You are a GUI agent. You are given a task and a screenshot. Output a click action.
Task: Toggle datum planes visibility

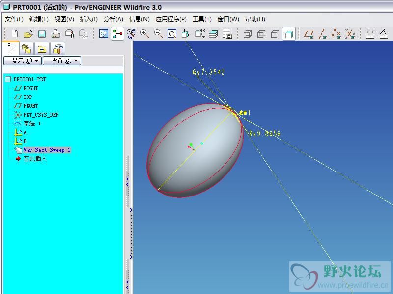pyautogui.click(x=309, y=33)
